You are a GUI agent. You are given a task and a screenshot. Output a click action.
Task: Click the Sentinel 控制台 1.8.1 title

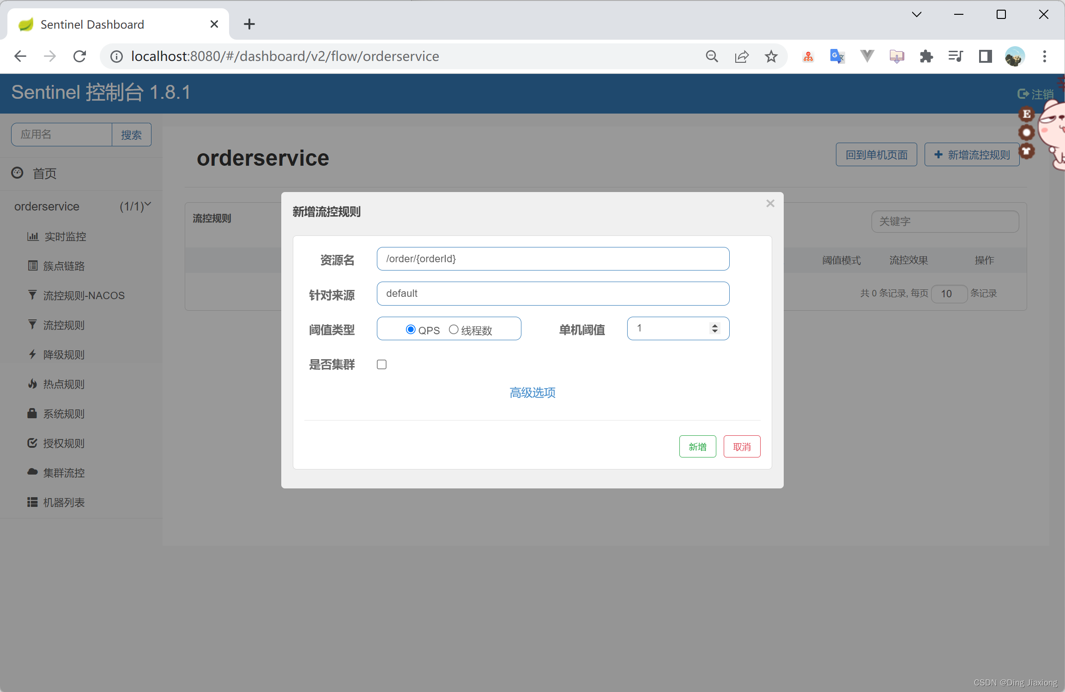coord(101,93)
